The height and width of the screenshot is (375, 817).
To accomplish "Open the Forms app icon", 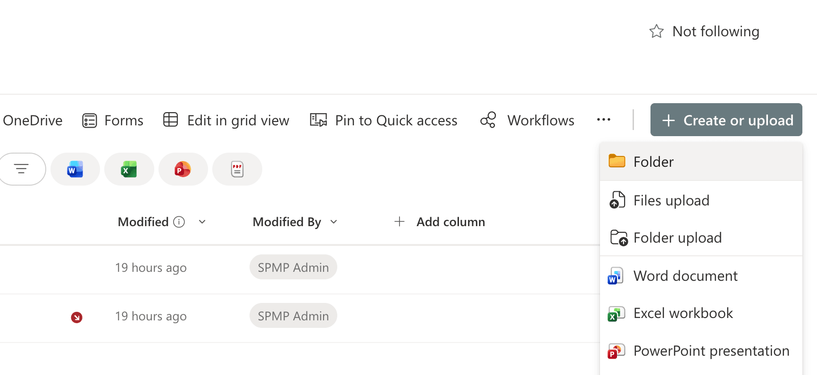I will pos(89,120).
